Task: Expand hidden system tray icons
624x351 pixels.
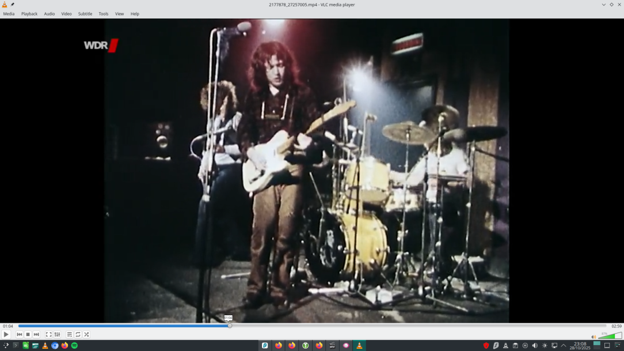Action: pyautogui.click(x=564, y=345)
